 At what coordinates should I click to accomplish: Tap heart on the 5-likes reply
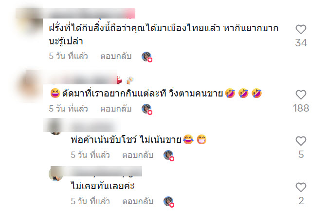click(301, 141)
